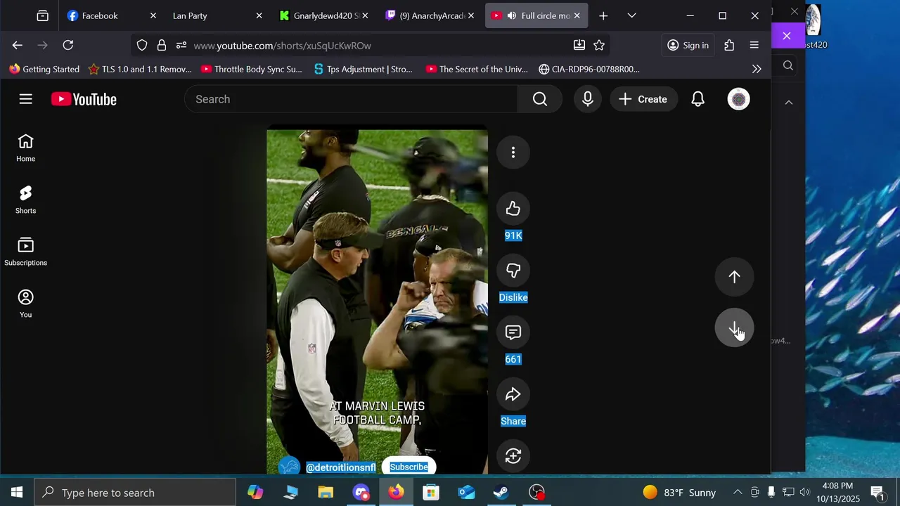Viewport: 900px width, 506px height.
Task: Open Throttle Body Sync bookmark
Action: [252, 69]
